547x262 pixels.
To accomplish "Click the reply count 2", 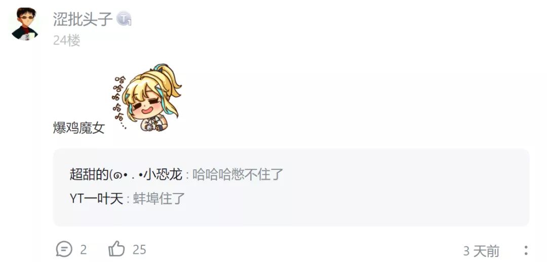I will (x=83, y=250).
